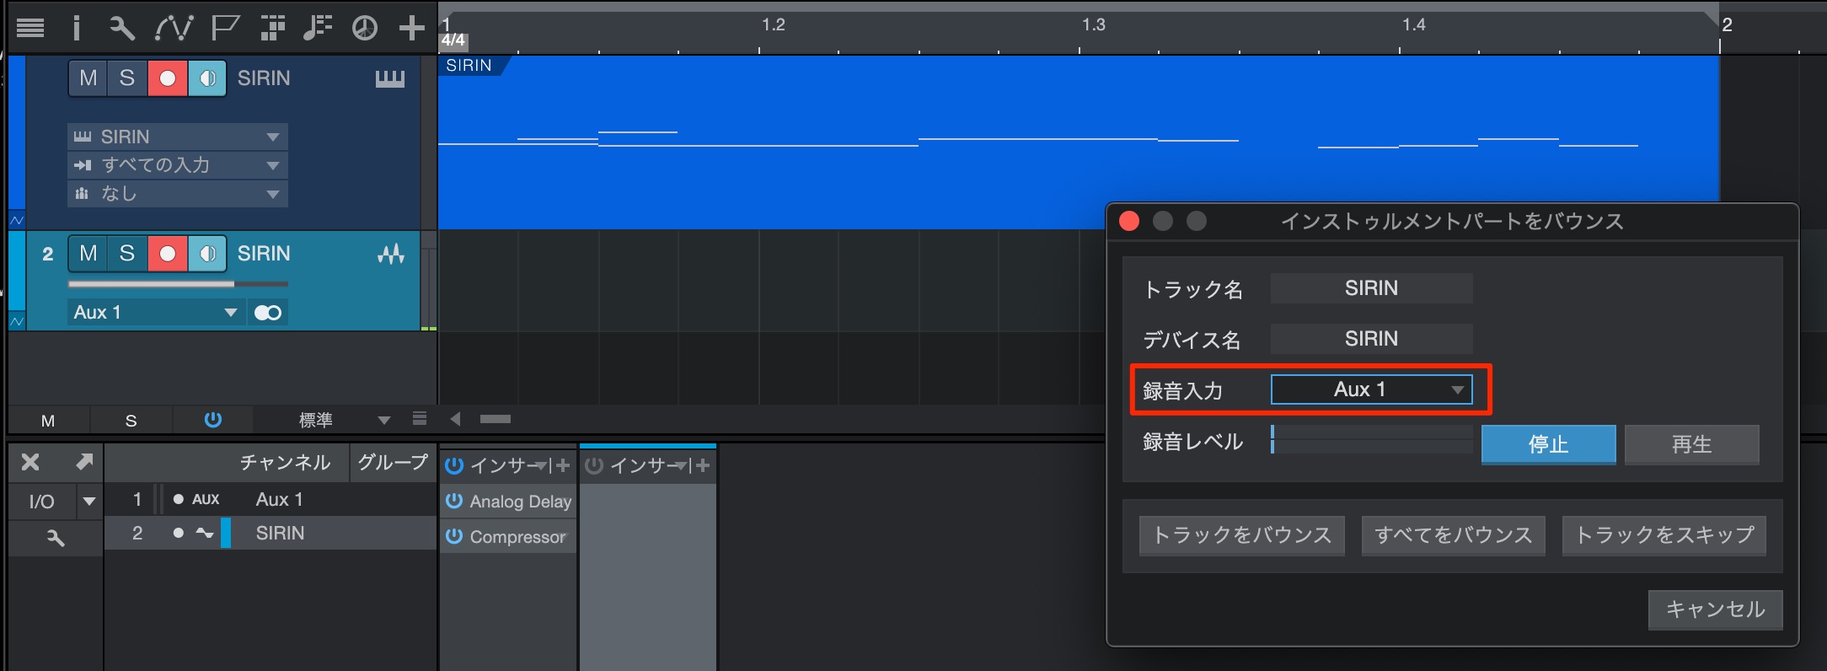Image resolution: width=1827 pixels, height=671 pixels.
Task: Bypass the Compressor insert power button
Action: (x=454, y=536)
